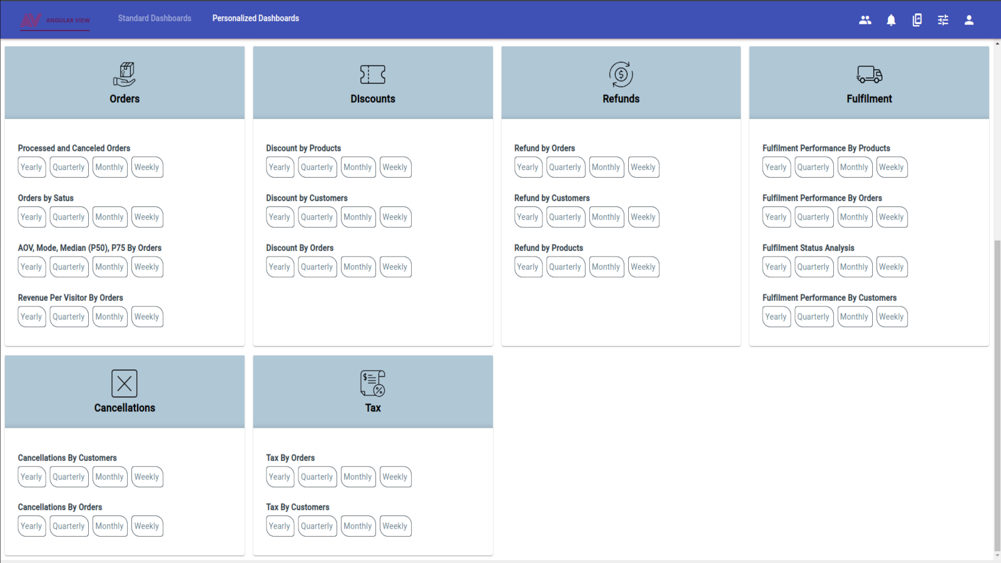
Task: Click the Refunds dollar-cycle icon
Action: [621, 74]
